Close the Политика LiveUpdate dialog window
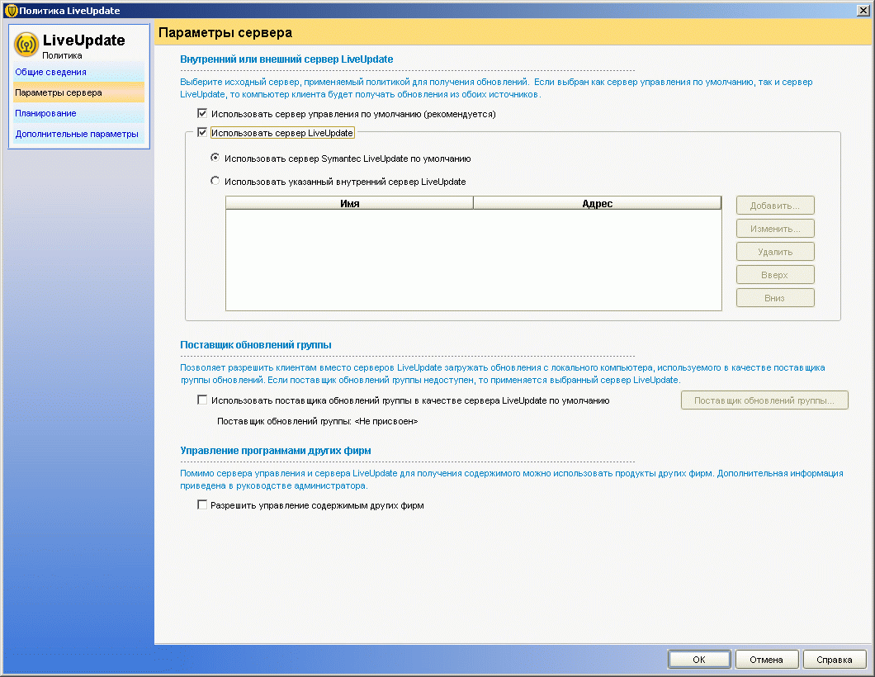875x677 pixels. coord(863,10)
